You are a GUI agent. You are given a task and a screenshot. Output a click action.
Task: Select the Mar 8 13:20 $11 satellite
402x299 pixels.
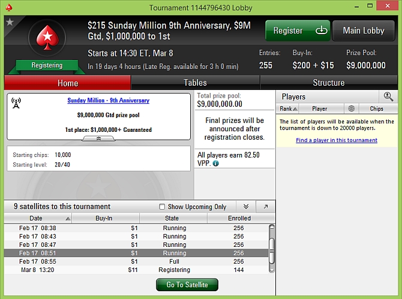pyautogui.click(x=136, y=270)
